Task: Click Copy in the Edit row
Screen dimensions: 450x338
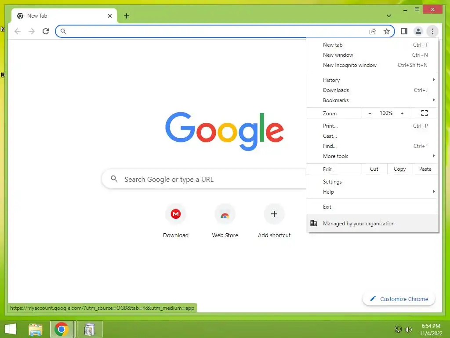Action: coord(399,169)
